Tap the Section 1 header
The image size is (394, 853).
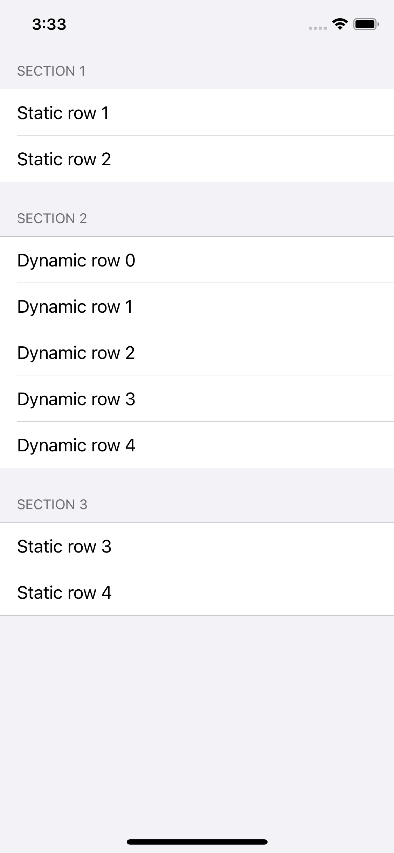(x=51, y=71)
